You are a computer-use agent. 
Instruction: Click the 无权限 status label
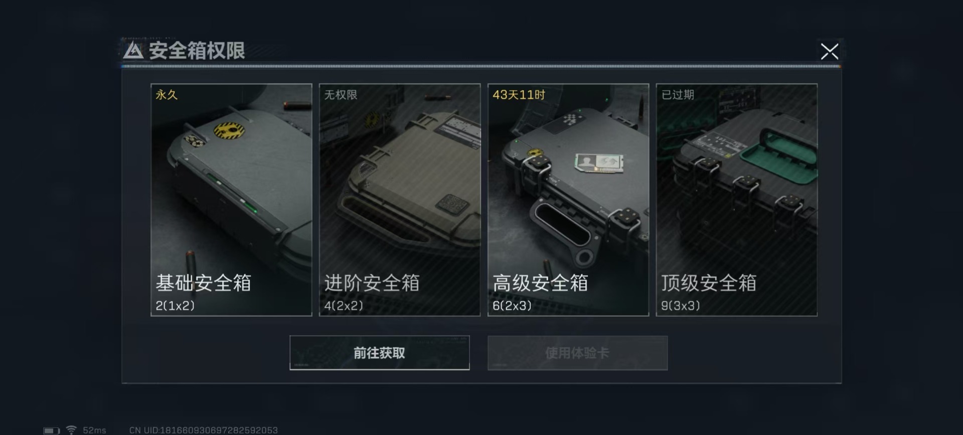point(341,95)
